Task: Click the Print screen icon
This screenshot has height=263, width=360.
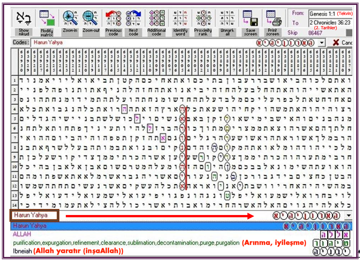Action: pos(274,18)
